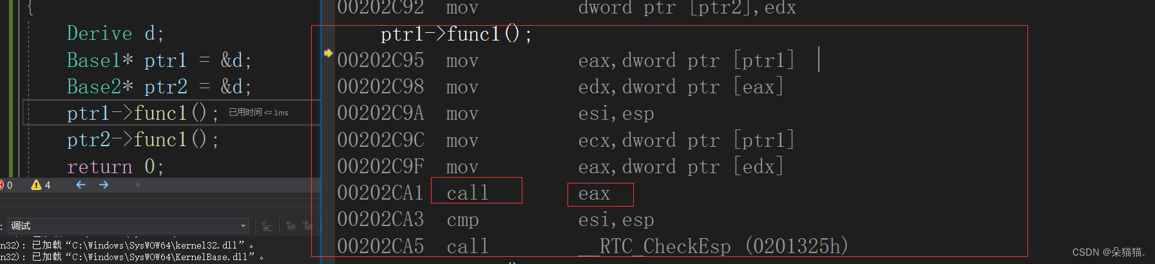Click the eax operand in red box
This screenshot has height=264, width=1155.
tap(594, 193)
